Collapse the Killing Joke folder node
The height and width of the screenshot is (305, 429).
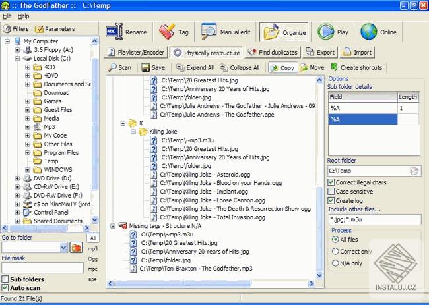pos(133,132)
